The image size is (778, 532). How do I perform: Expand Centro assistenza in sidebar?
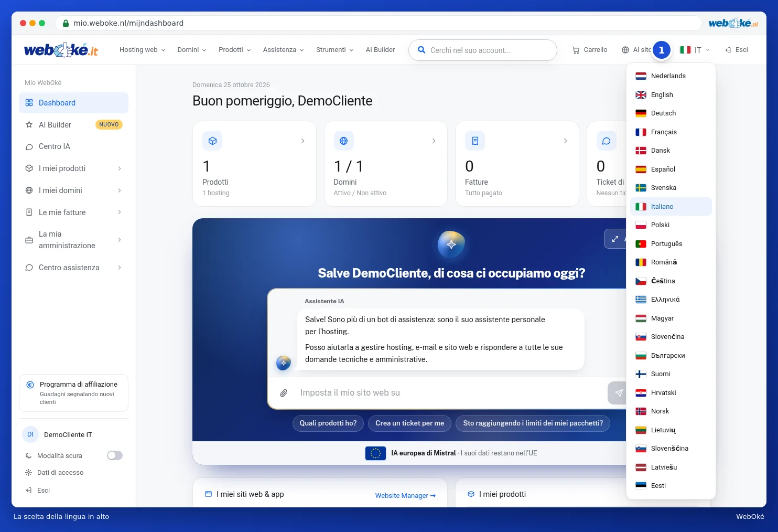point(73,268)
